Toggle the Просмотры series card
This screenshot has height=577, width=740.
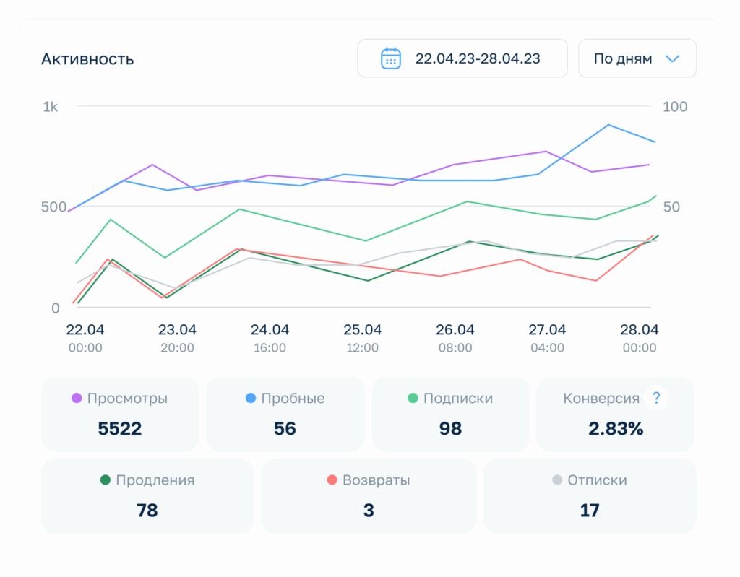(120, 414)
